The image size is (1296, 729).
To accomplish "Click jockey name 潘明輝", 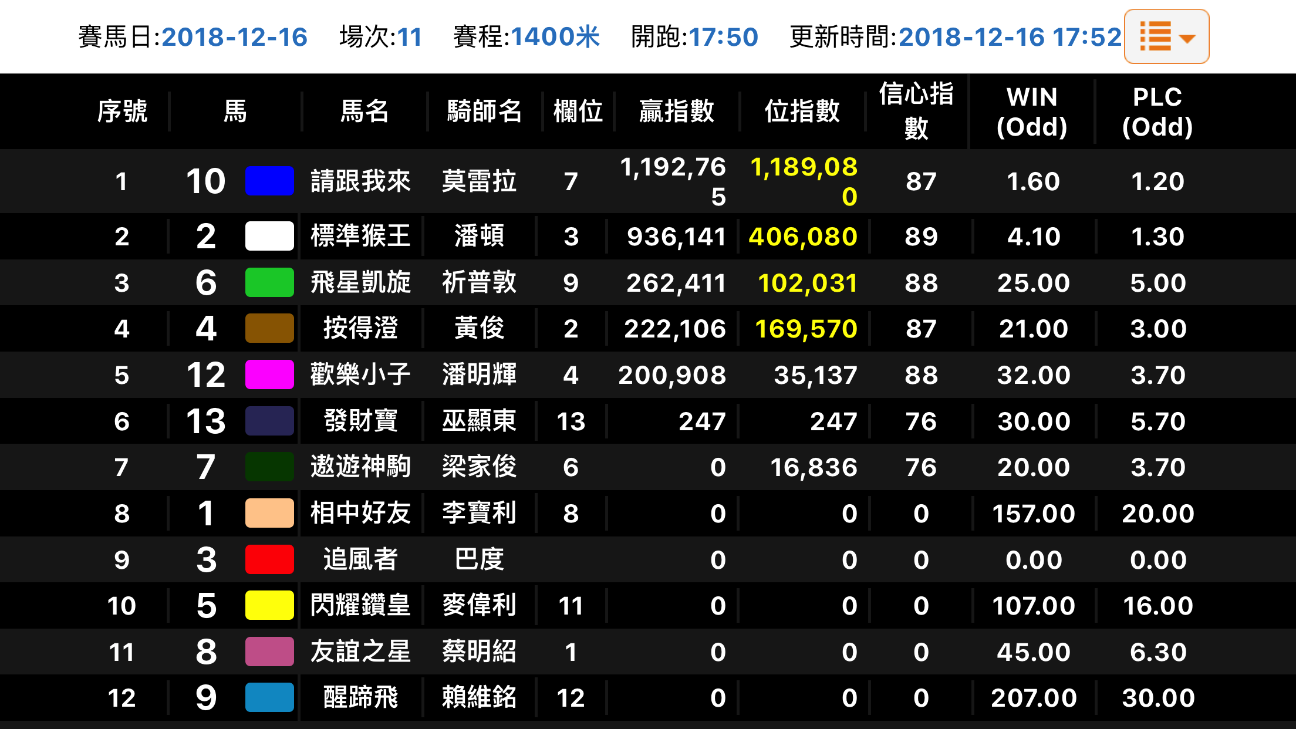I will click(x=479, y=374).
